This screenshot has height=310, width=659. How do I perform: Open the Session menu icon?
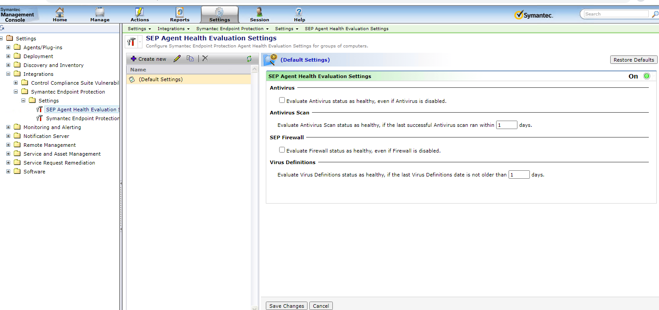(259, 12)
